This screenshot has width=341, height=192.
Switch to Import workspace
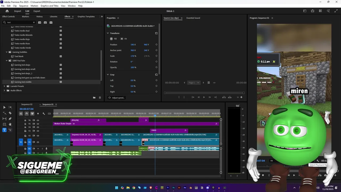coord(18,11)
